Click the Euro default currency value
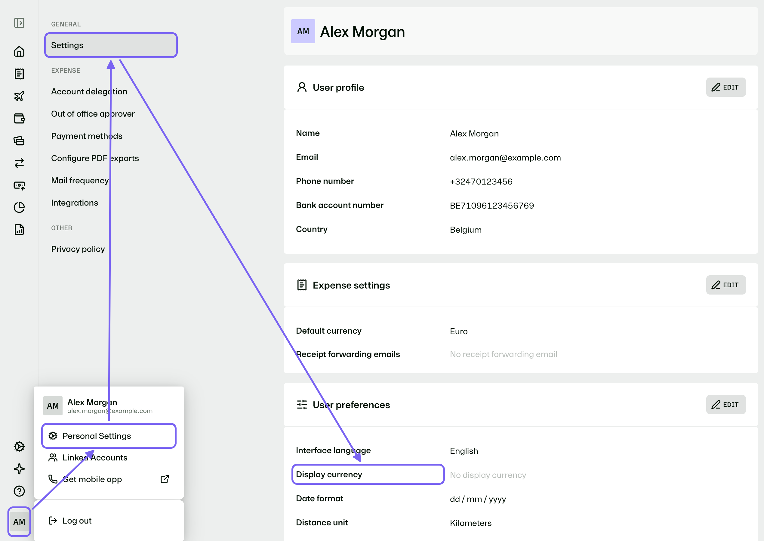This screenshot has width=764, height=541. (458, 332)
